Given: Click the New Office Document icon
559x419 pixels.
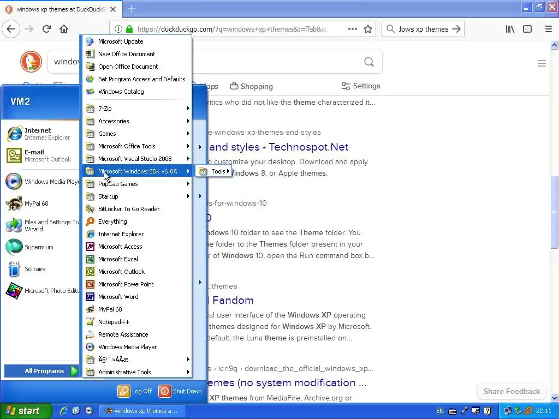Looking at the screenshot, I should 90,54.
